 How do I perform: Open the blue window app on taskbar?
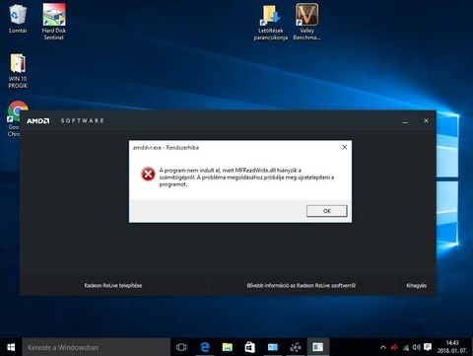273,347
